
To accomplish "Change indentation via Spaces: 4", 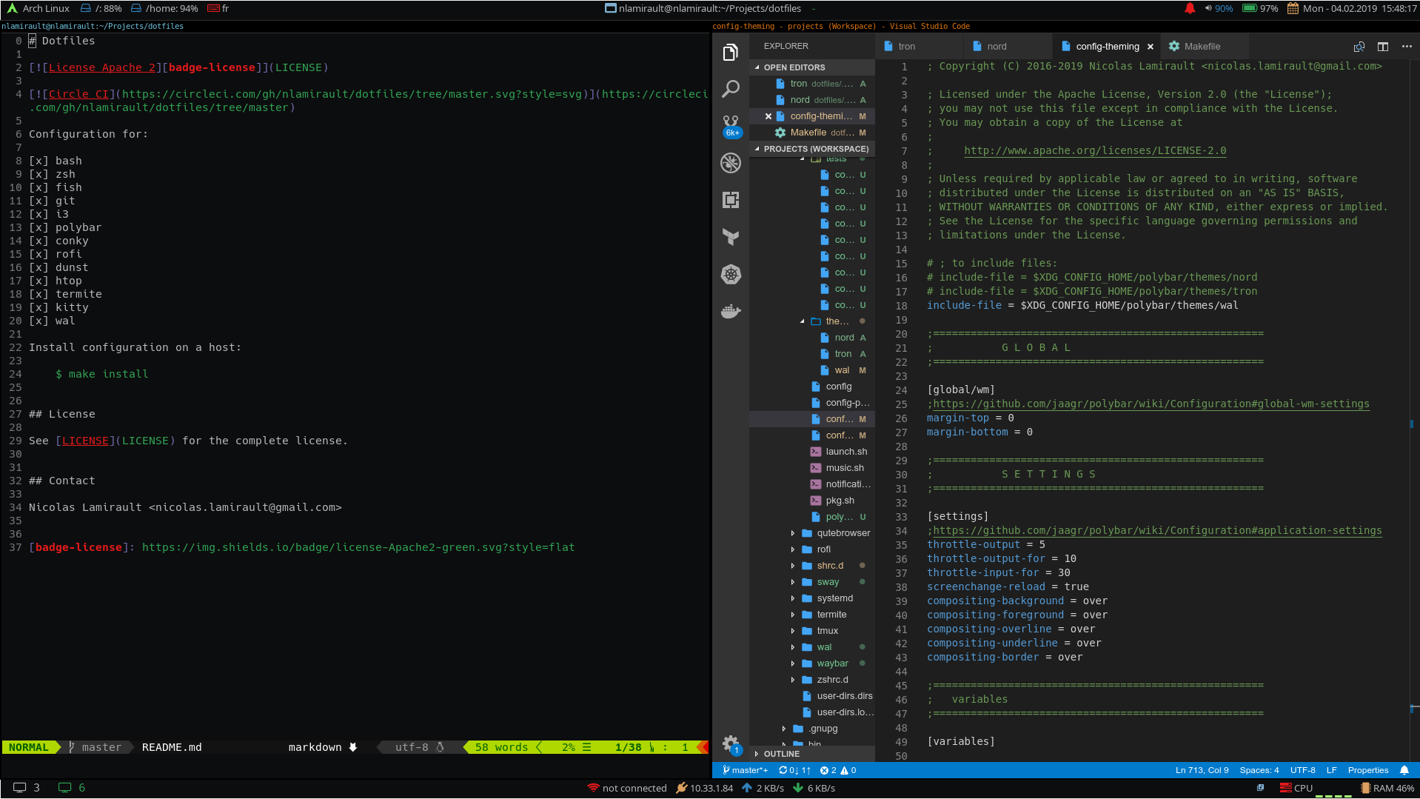I will point(1259,771).
